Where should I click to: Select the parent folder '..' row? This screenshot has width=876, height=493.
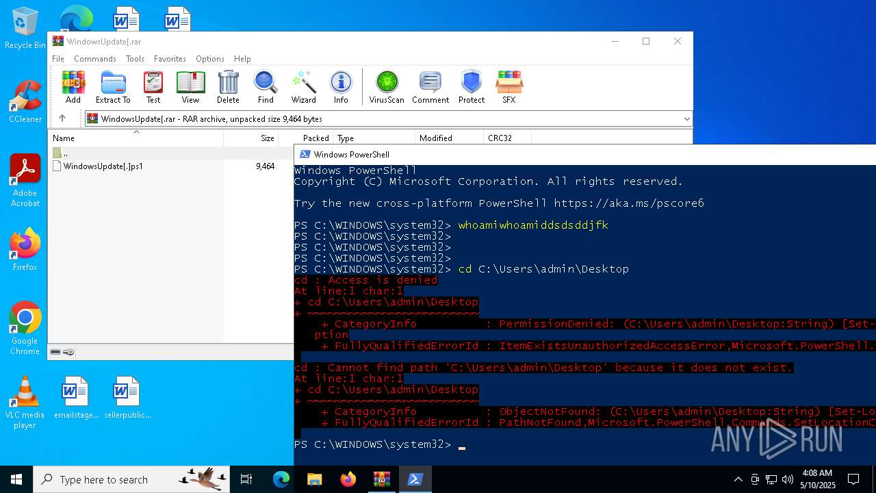click(171, 153)
